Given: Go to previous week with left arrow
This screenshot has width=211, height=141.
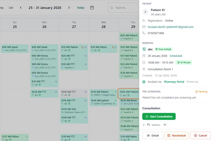Looking at the screenshot, I should [x=21, y=8].
